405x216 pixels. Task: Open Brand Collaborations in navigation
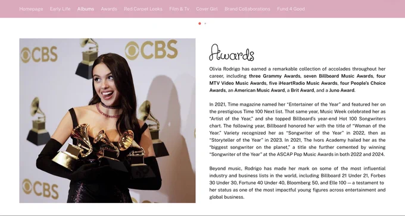coord(247,9)
